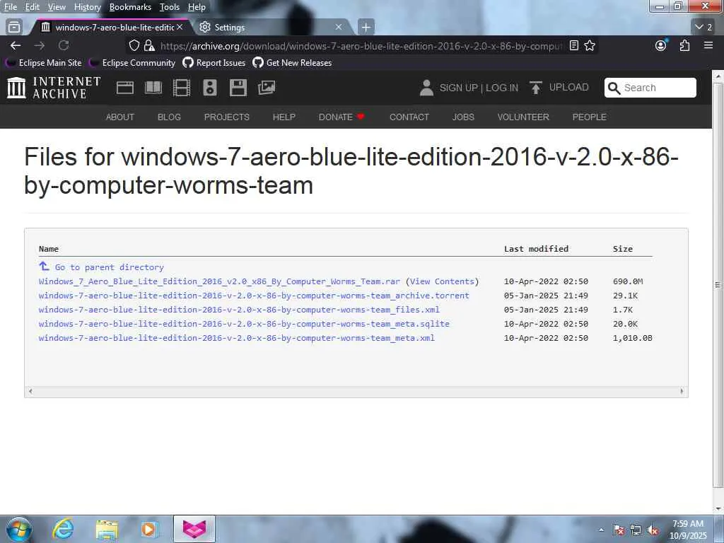The width and height of the screenshot is (724, 543).
Task: Open the VOLUNTEER nav link
Action: point(523,117)
